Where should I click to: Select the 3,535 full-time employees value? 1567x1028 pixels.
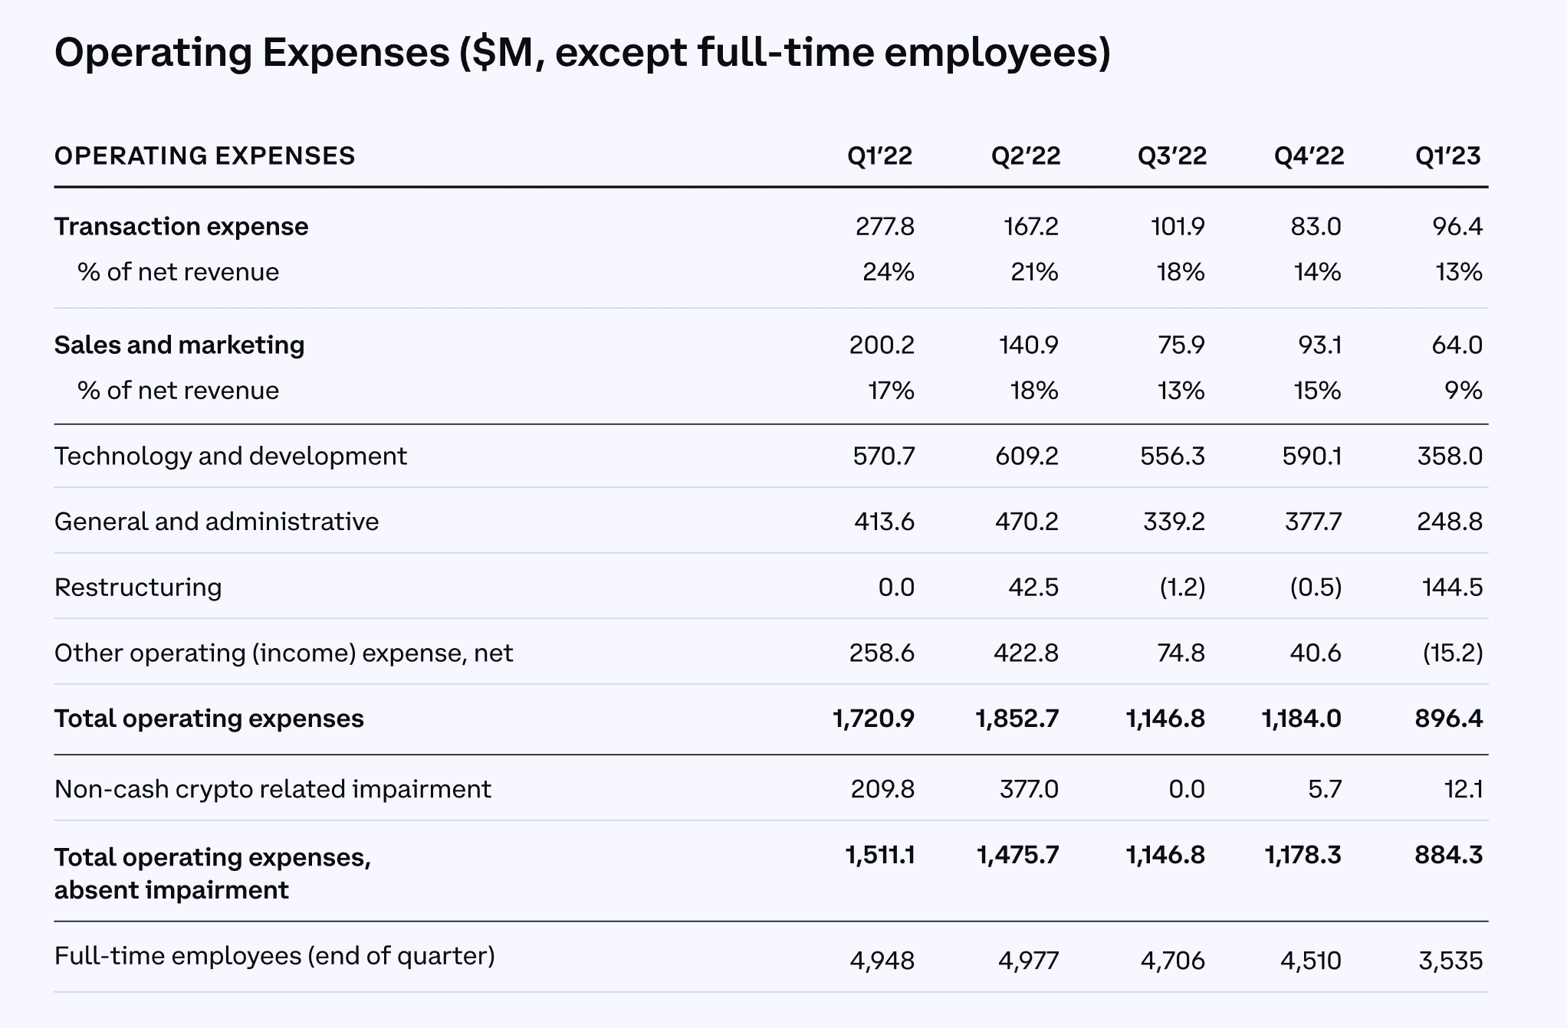[x=1450, y=961]
